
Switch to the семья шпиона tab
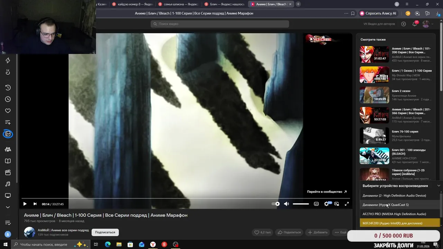tap(179, 4)
